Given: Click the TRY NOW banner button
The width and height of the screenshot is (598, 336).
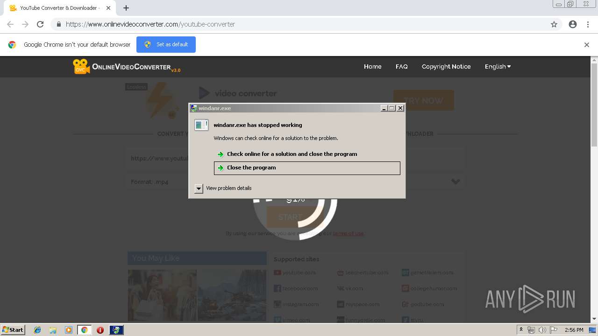Looking at the screenshot, I should point(423,100).
